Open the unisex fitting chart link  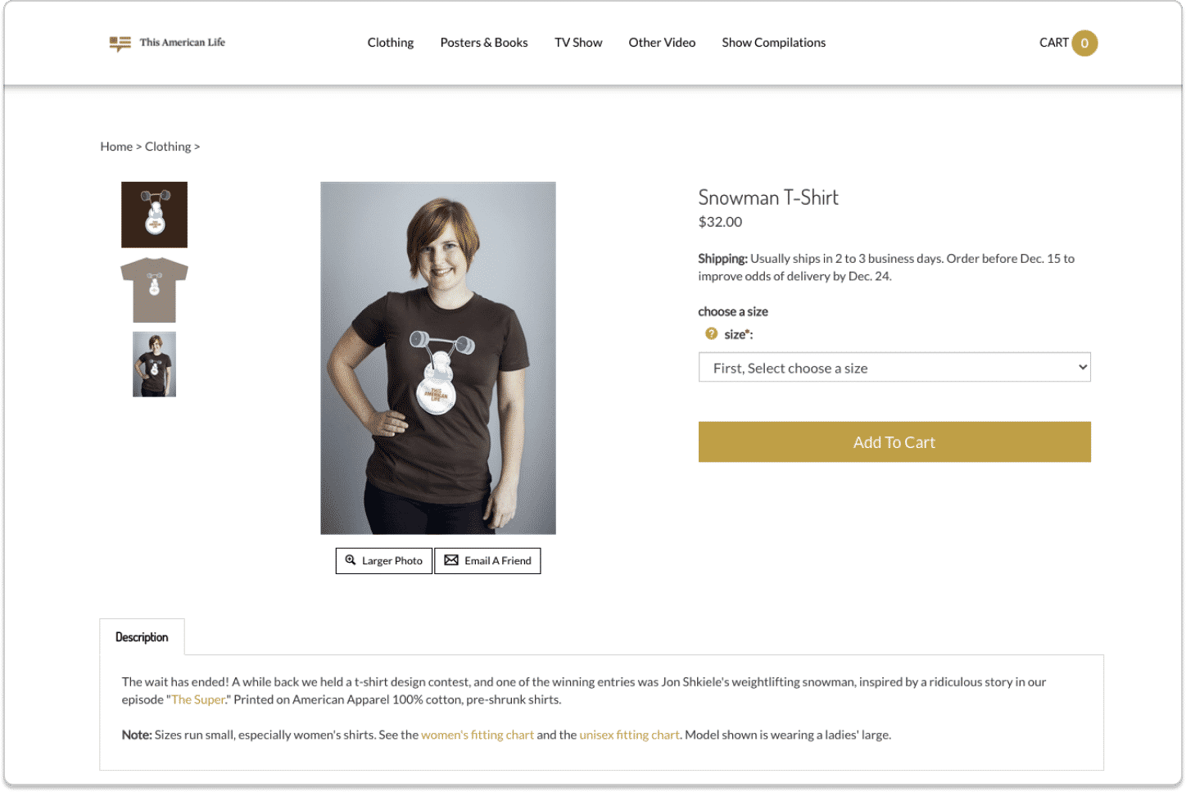tap(629, 735)
